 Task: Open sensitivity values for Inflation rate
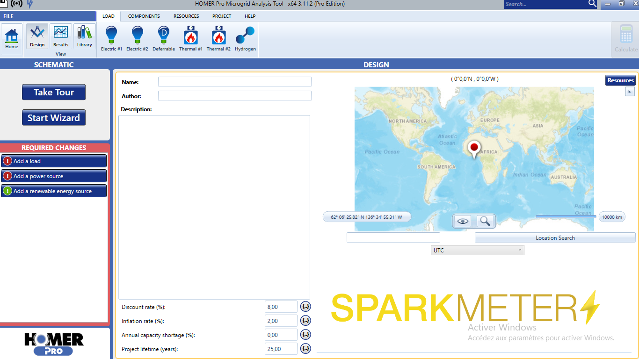pyautogui.click(x=305, y=321)
